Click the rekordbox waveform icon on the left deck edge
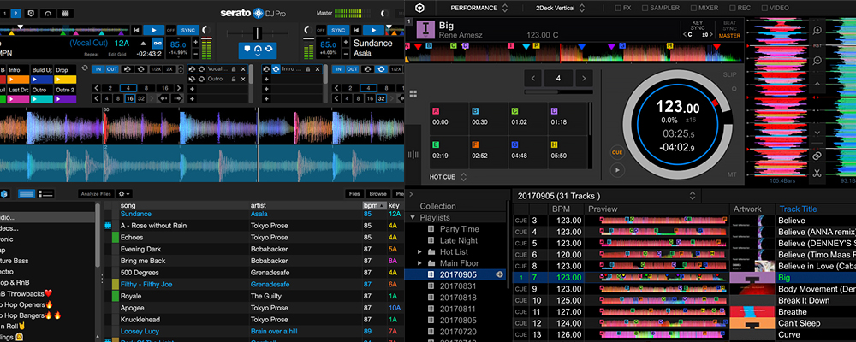 coord(413,155)
